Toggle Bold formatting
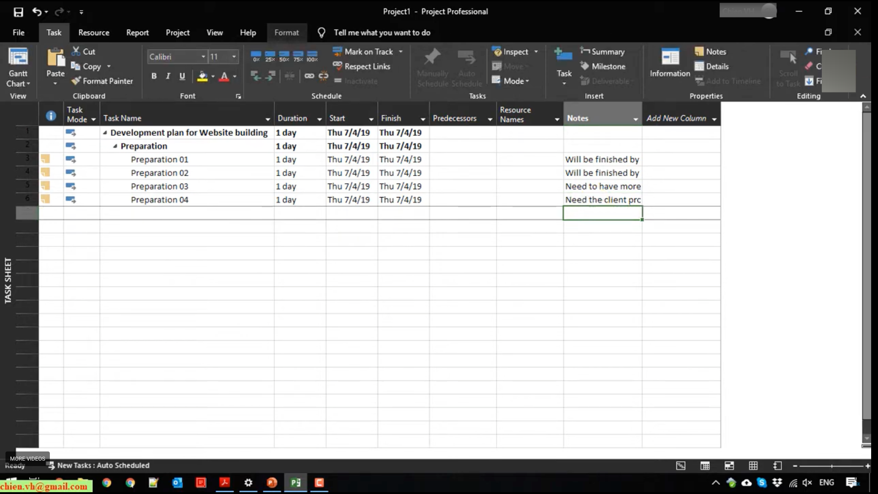The height and width of the screenshot is (494, 878). tap(154, 76)
